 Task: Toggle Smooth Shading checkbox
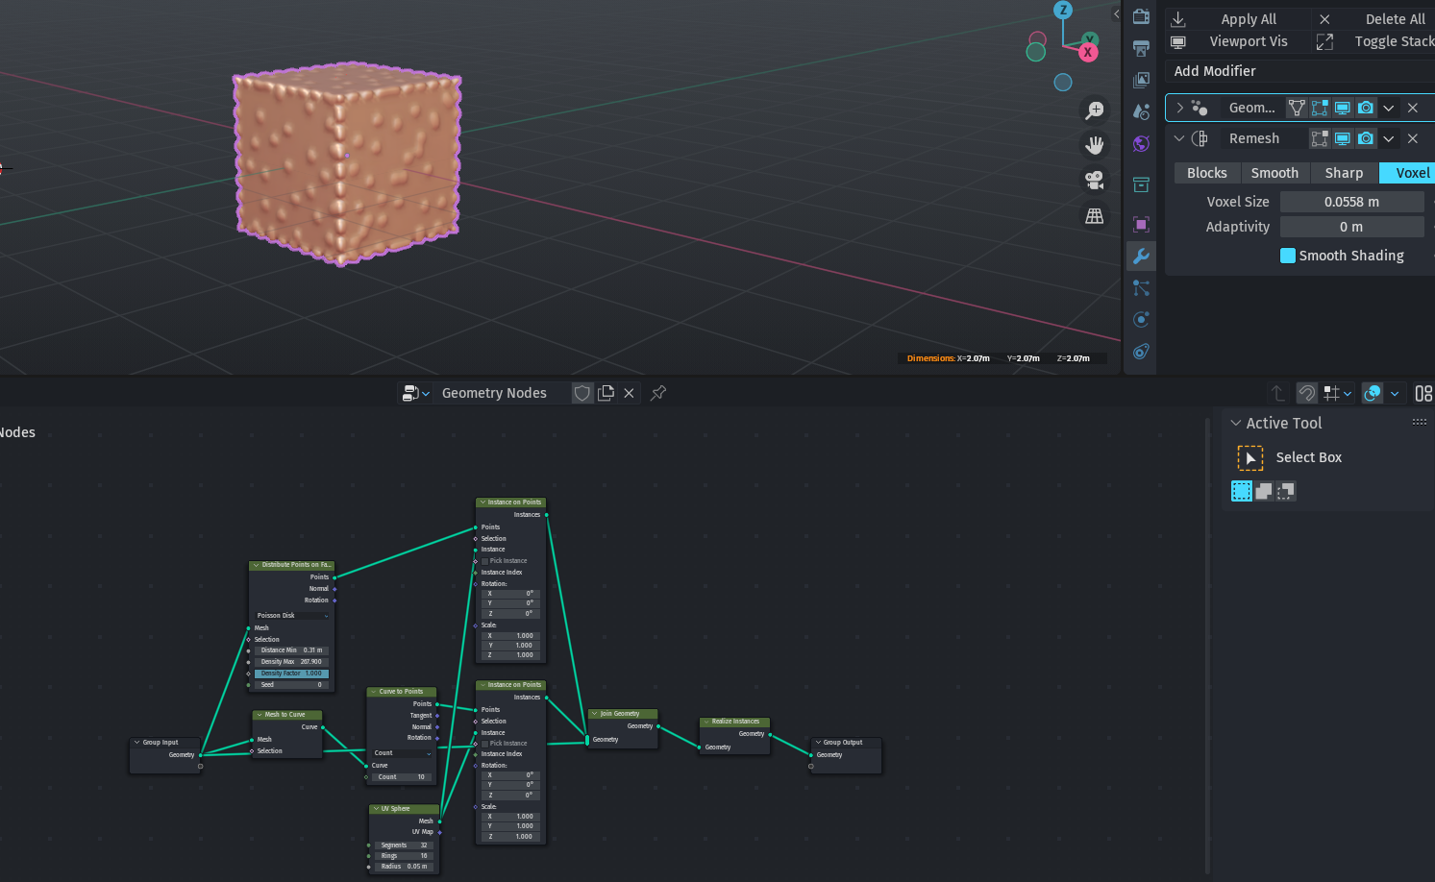pos(1288,256)
